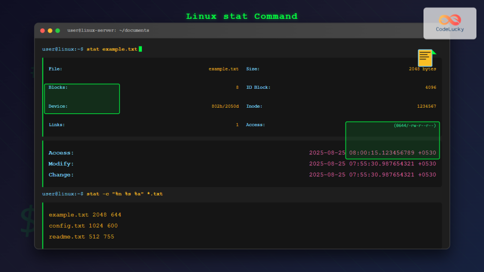Click the yellow document file icon
Image resolution: width=484 pixels, height=272 pixels.
pos(425,58)
